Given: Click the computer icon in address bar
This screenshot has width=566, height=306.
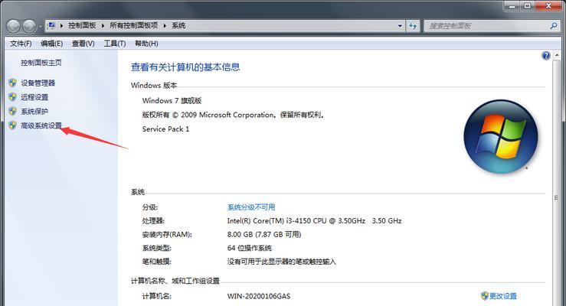Looking at the screenshot, I should click(x=51, y=25).
